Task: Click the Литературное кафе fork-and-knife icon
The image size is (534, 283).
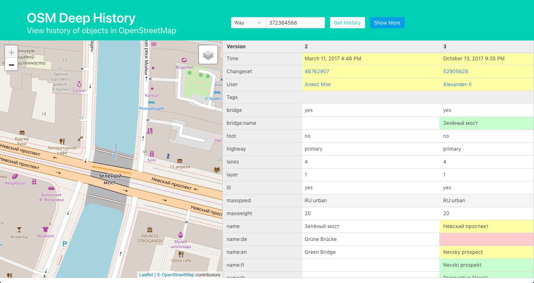Action: click(x=62, y=141)
